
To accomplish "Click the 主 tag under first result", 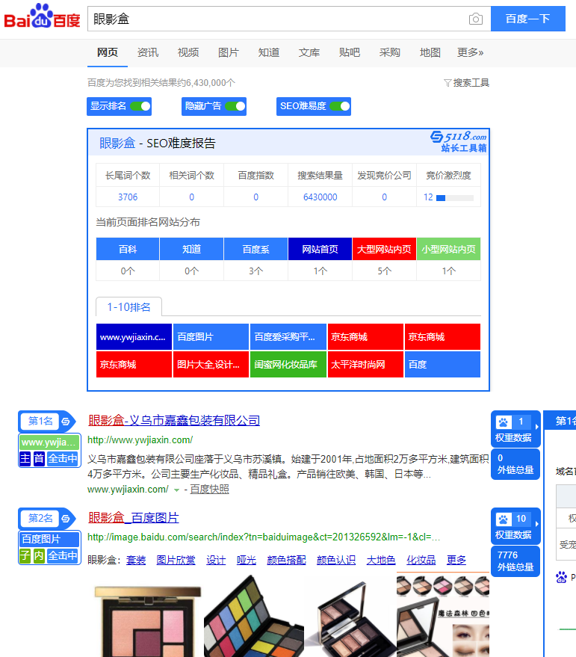I will (x=25, y=458).
